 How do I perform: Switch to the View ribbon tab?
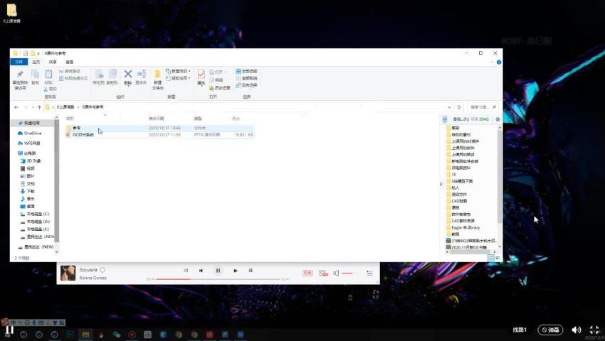[70, 62]
